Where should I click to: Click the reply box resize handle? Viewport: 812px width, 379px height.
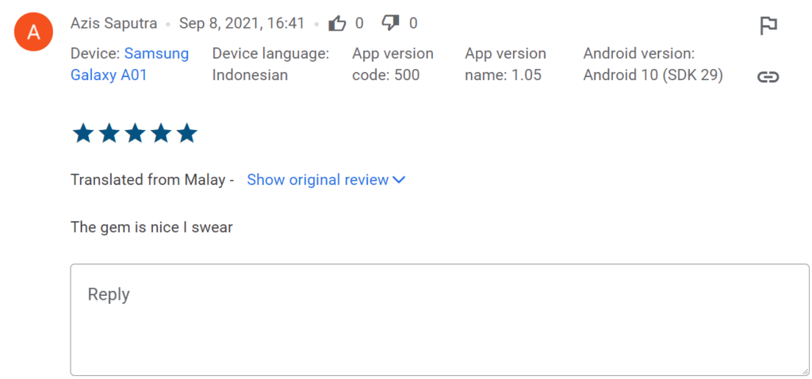(803, 369)
